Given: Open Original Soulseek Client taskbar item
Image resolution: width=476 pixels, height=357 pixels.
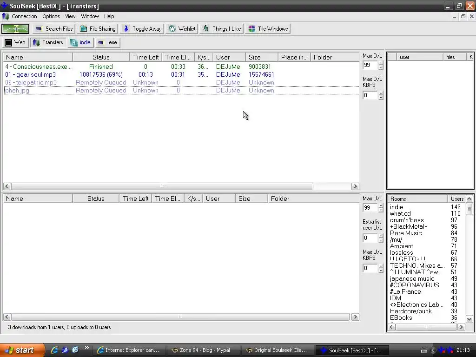Looking at the screenshot, I should 278,350.
